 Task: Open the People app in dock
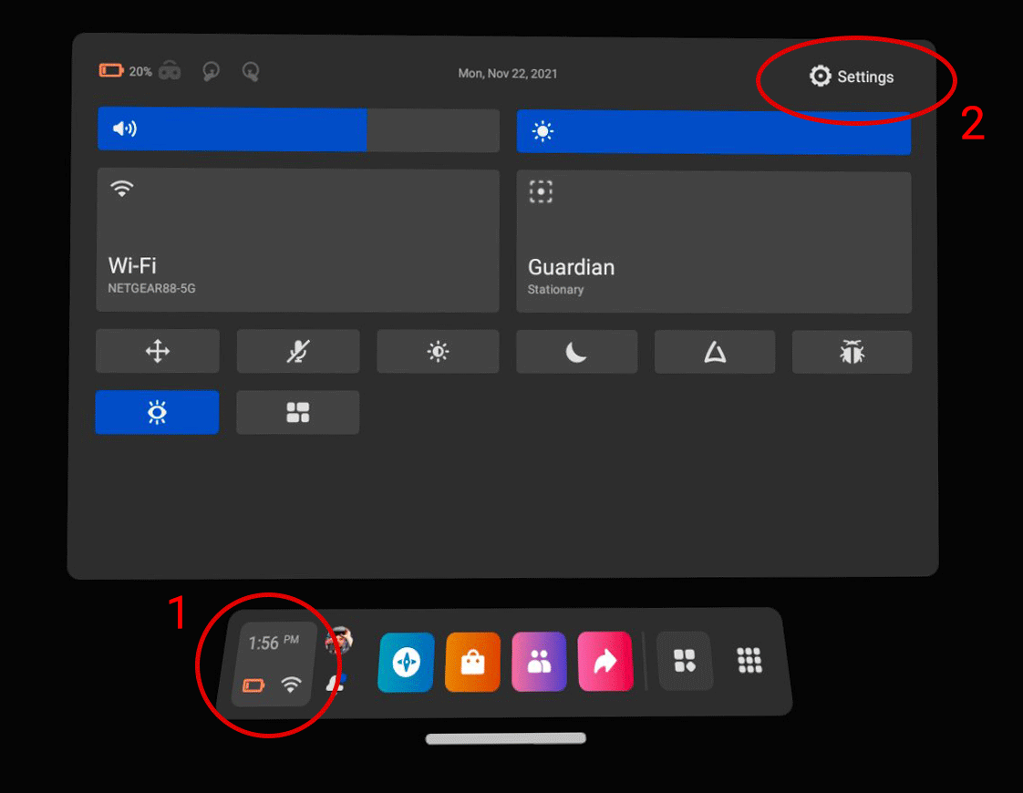pos(539,662)
